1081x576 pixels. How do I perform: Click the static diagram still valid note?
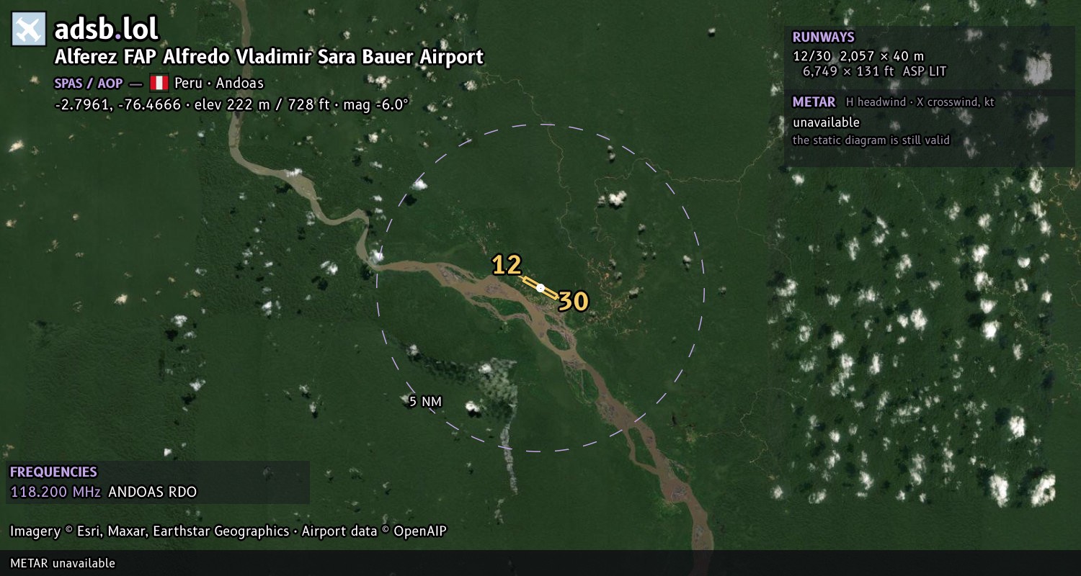[871, 140]
